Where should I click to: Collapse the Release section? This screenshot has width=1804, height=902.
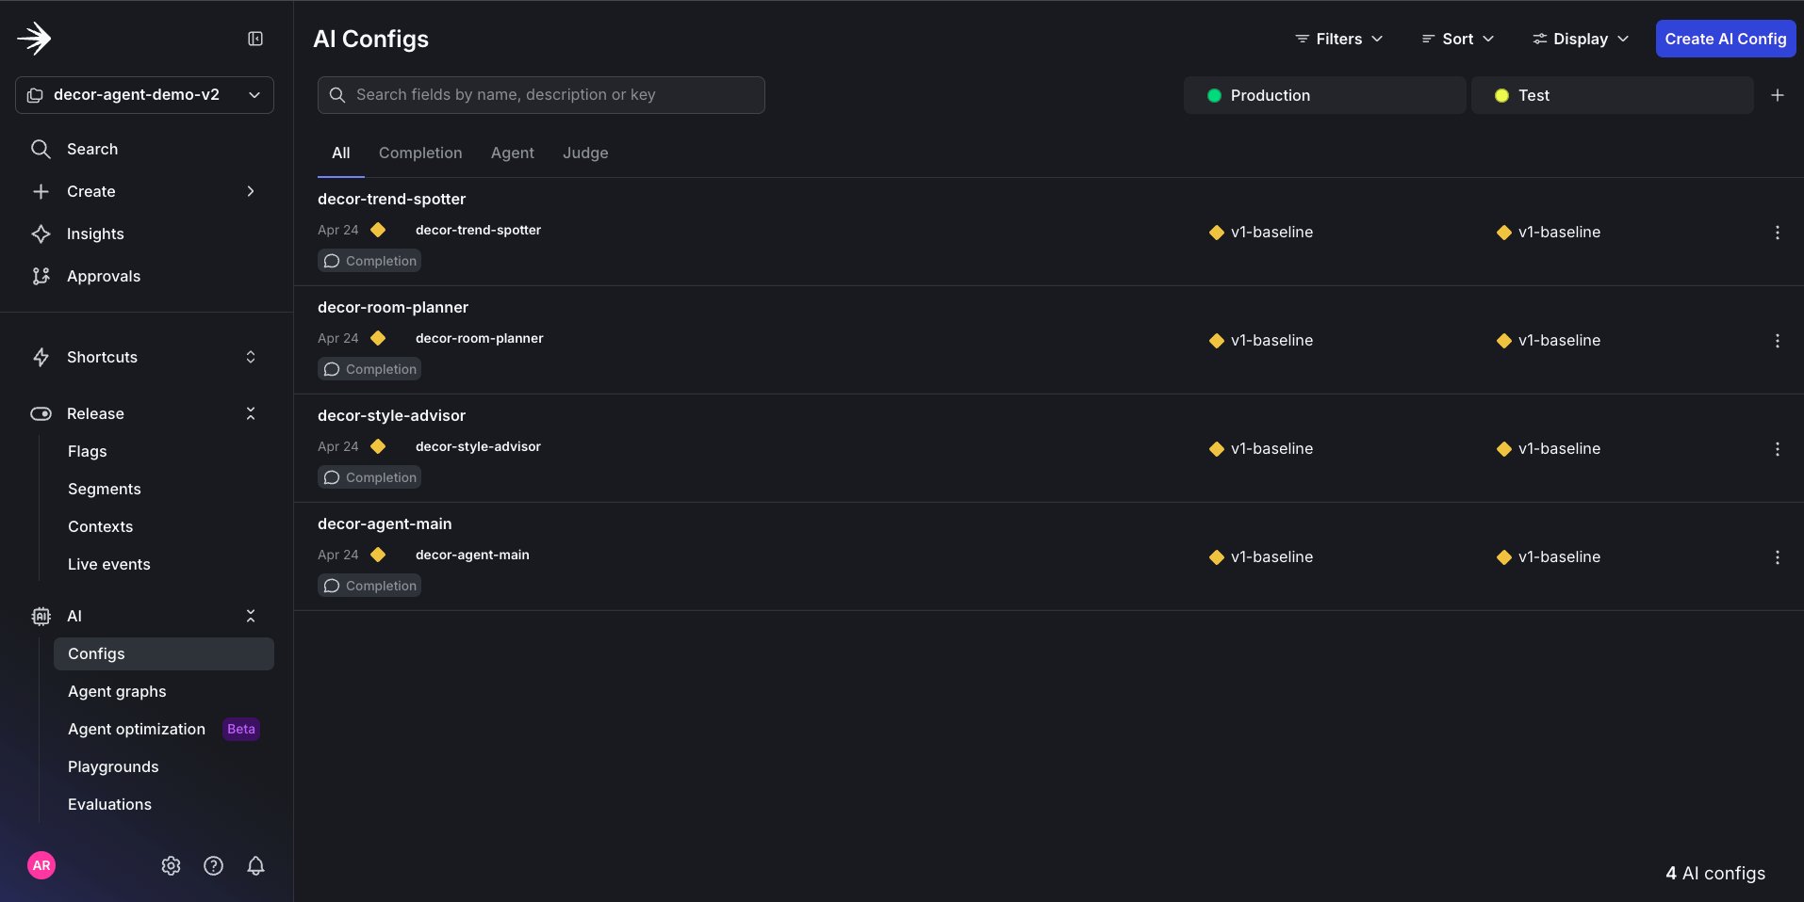coord(250,413)
